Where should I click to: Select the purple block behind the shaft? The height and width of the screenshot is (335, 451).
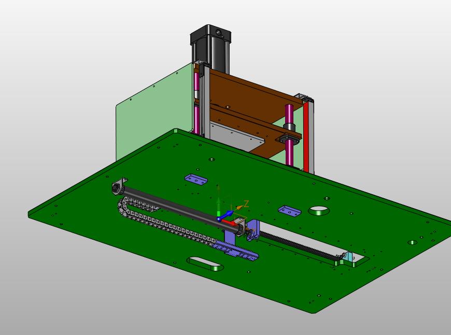(x=196, y=179)
